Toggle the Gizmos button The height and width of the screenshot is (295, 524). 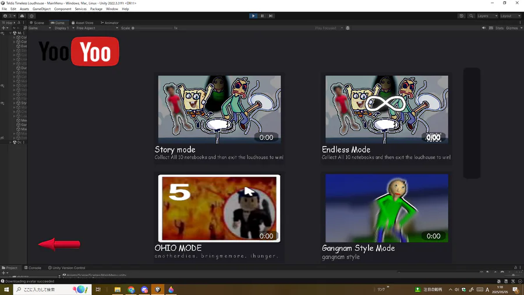point(512,28)
